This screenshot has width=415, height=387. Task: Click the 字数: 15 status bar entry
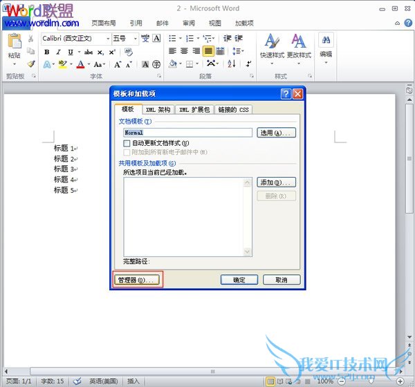[x=53, y=381]
